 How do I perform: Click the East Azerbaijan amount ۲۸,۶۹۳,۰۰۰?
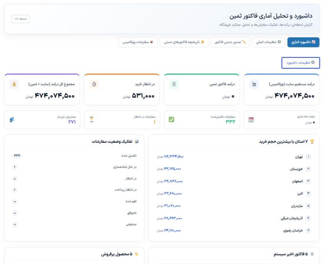pos(173,218)
